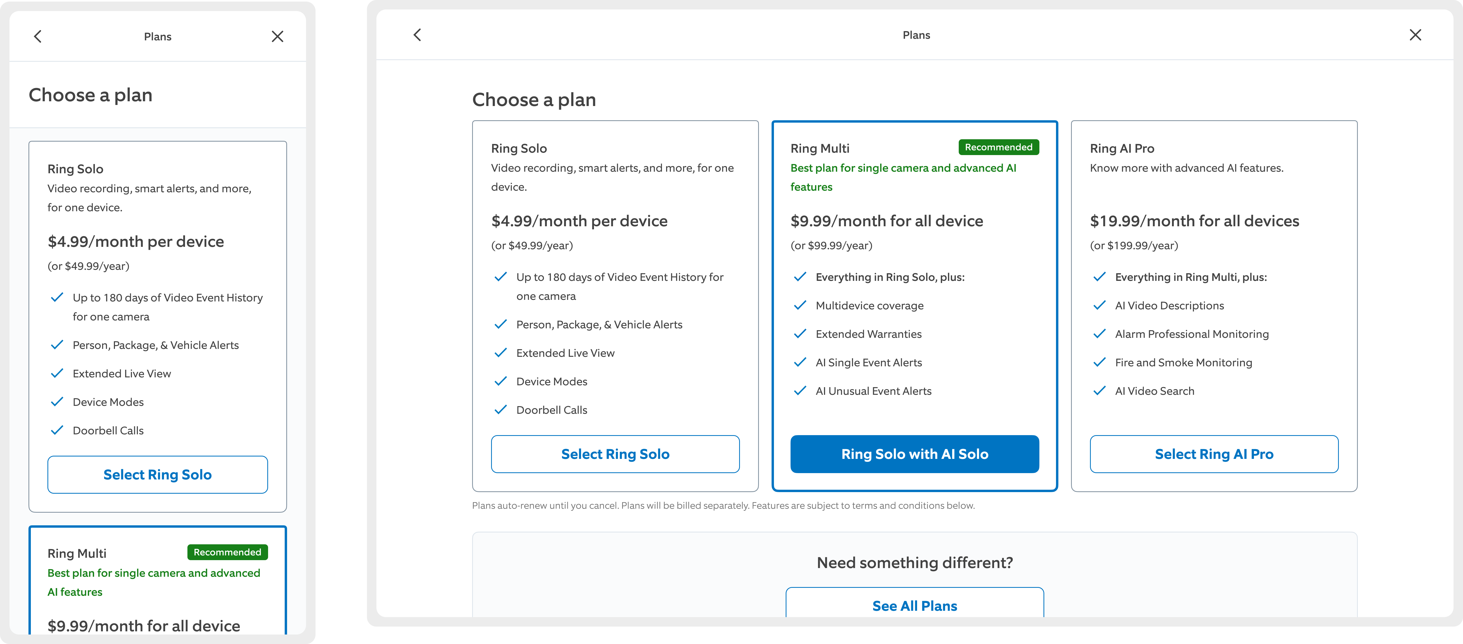Image resolution: width=1463 pixels, height=644 pixels.
Task: Click the desktop green Best plan description text
Action: tap(903, 177)
